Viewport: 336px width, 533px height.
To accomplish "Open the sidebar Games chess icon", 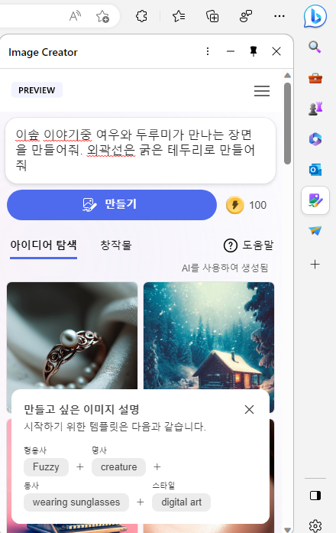I will [315, 109].
